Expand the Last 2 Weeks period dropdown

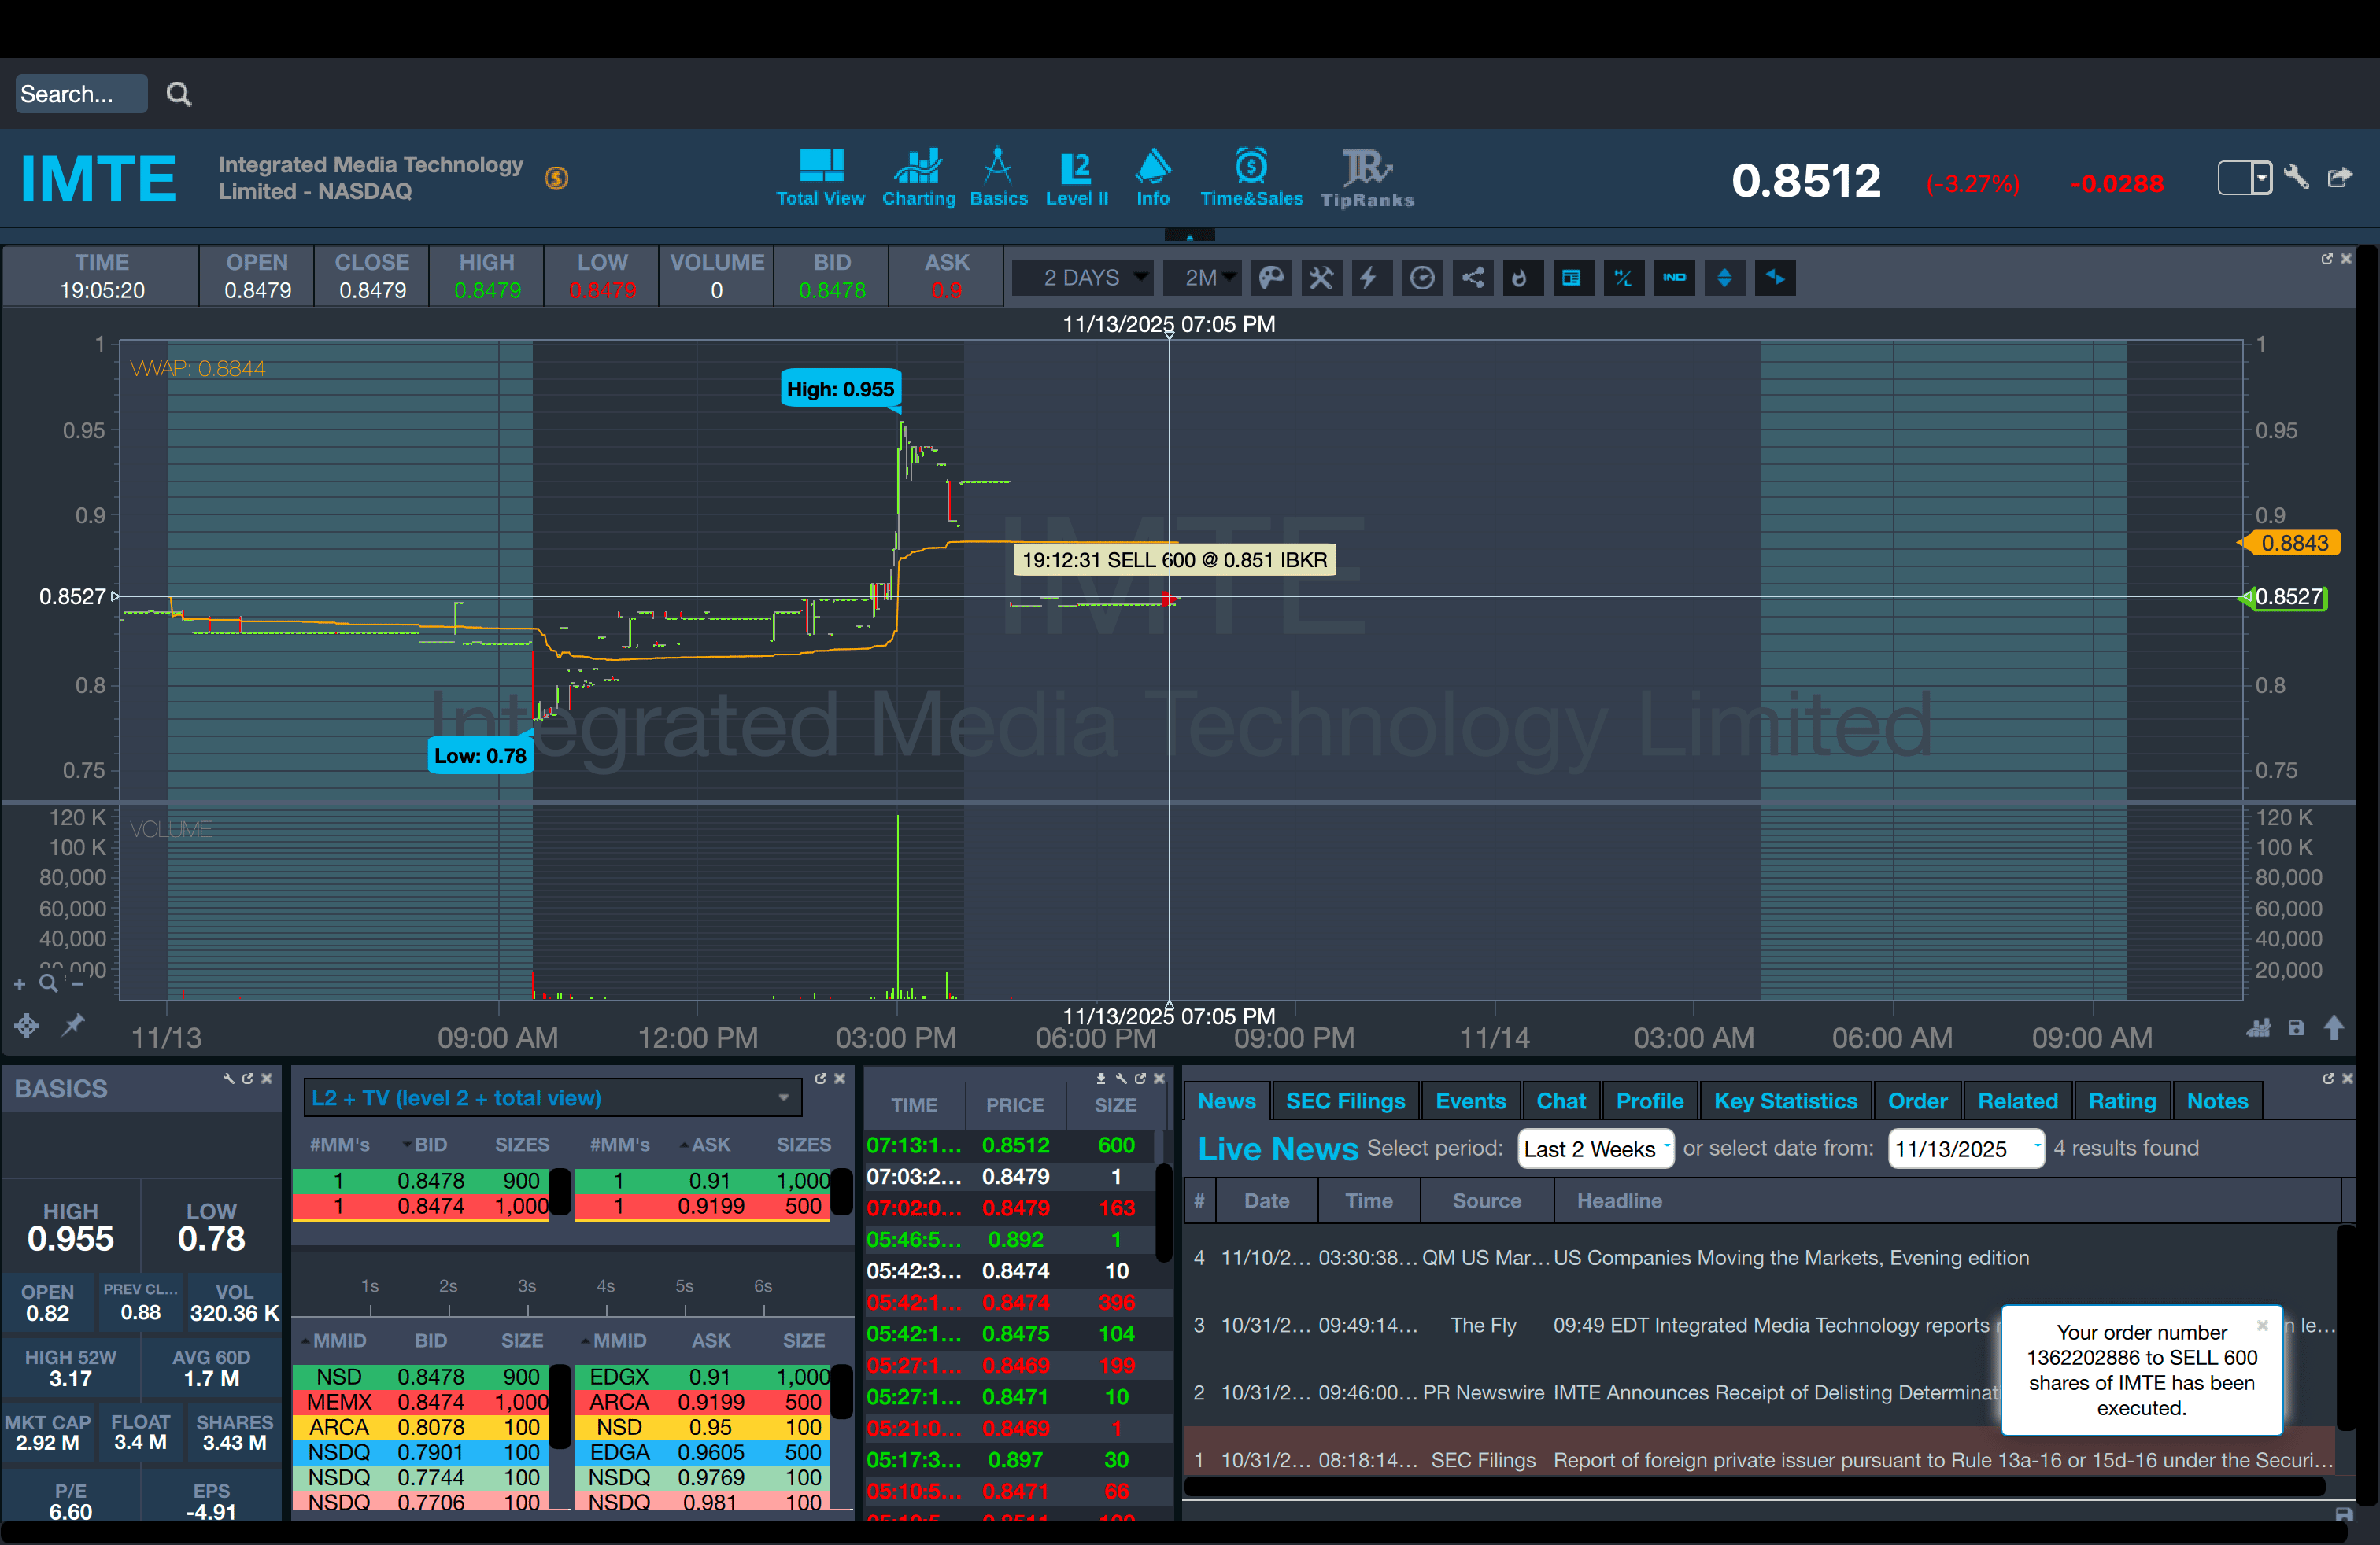click(1595, 1149)
